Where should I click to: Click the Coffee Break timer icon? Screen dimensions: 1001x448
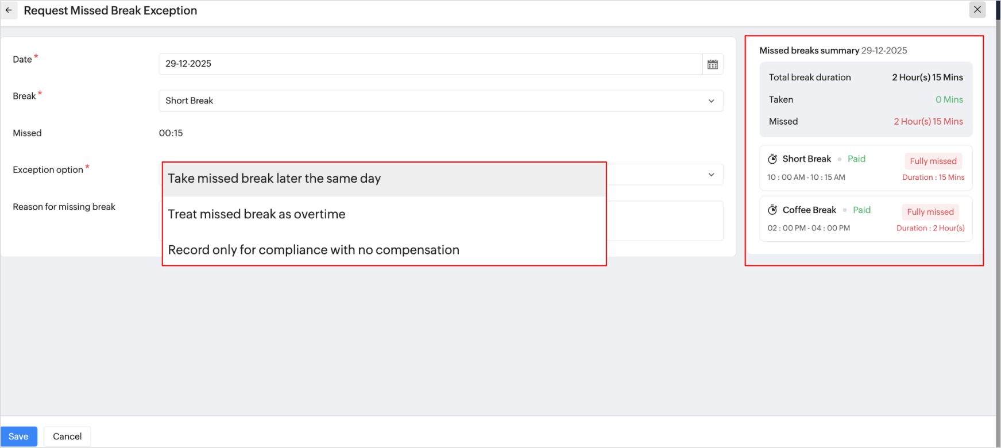[x=773, y=210]
